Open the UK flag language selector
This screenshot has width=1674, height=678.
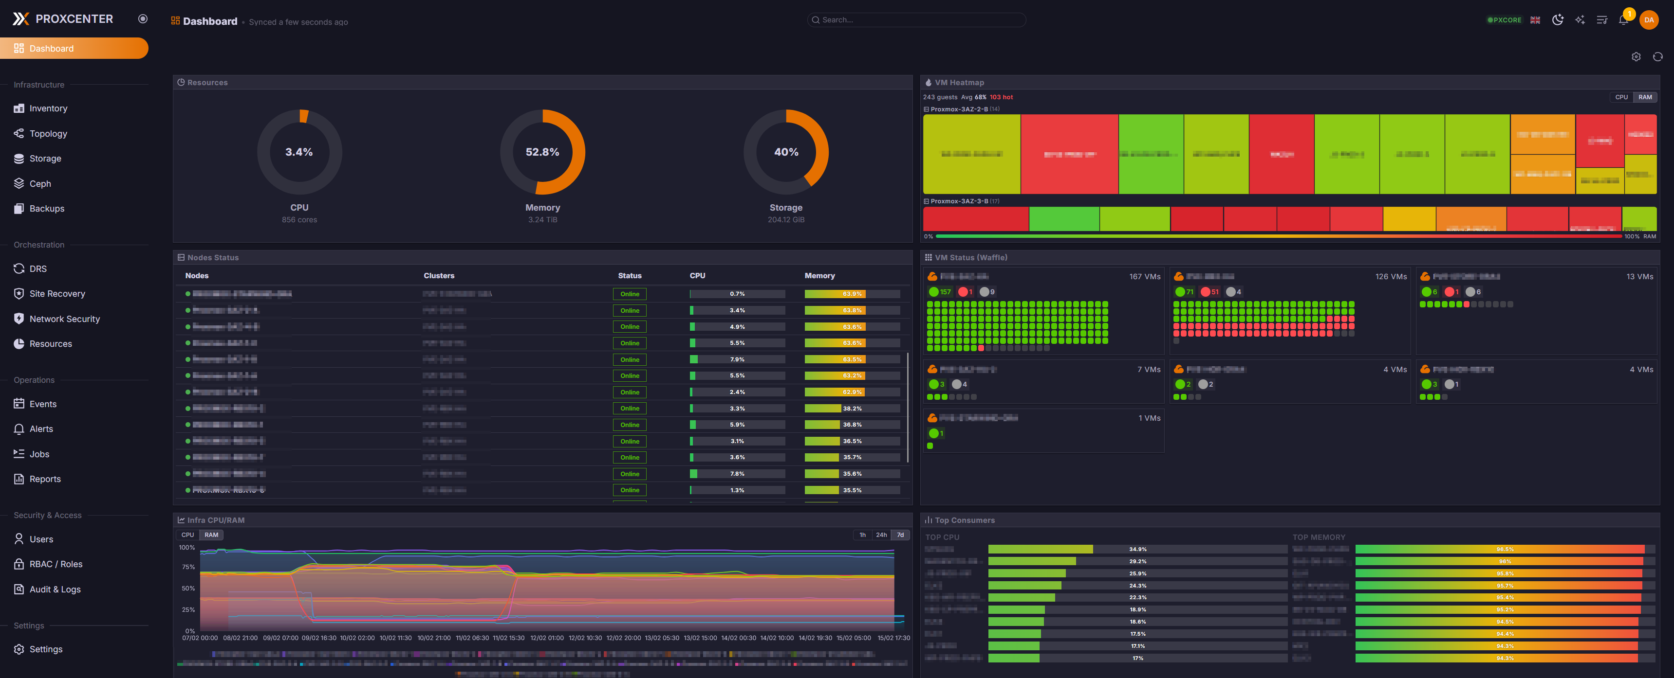[1535, 20]
